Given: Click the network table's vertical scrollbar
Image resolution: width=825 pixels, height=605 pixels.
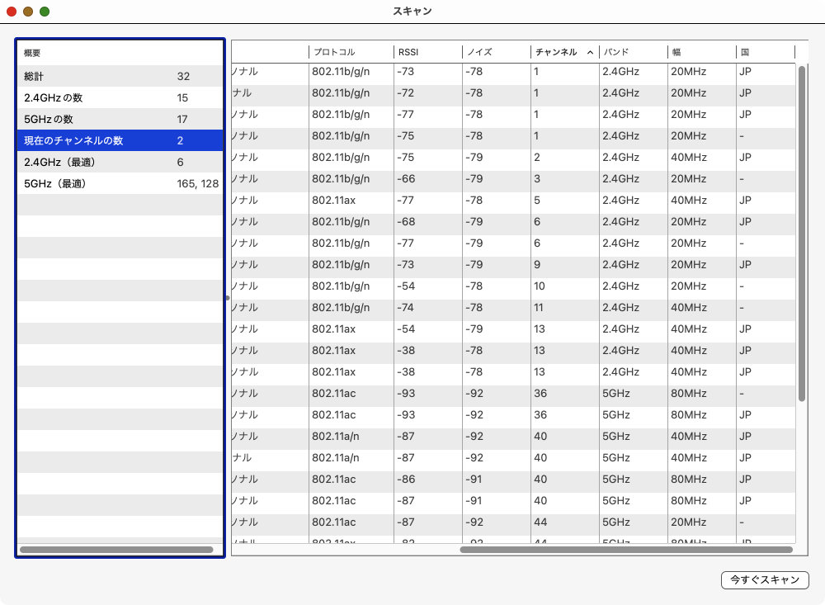Looking at the screenshot, I should pyautogui.click(x=802, y=234).
